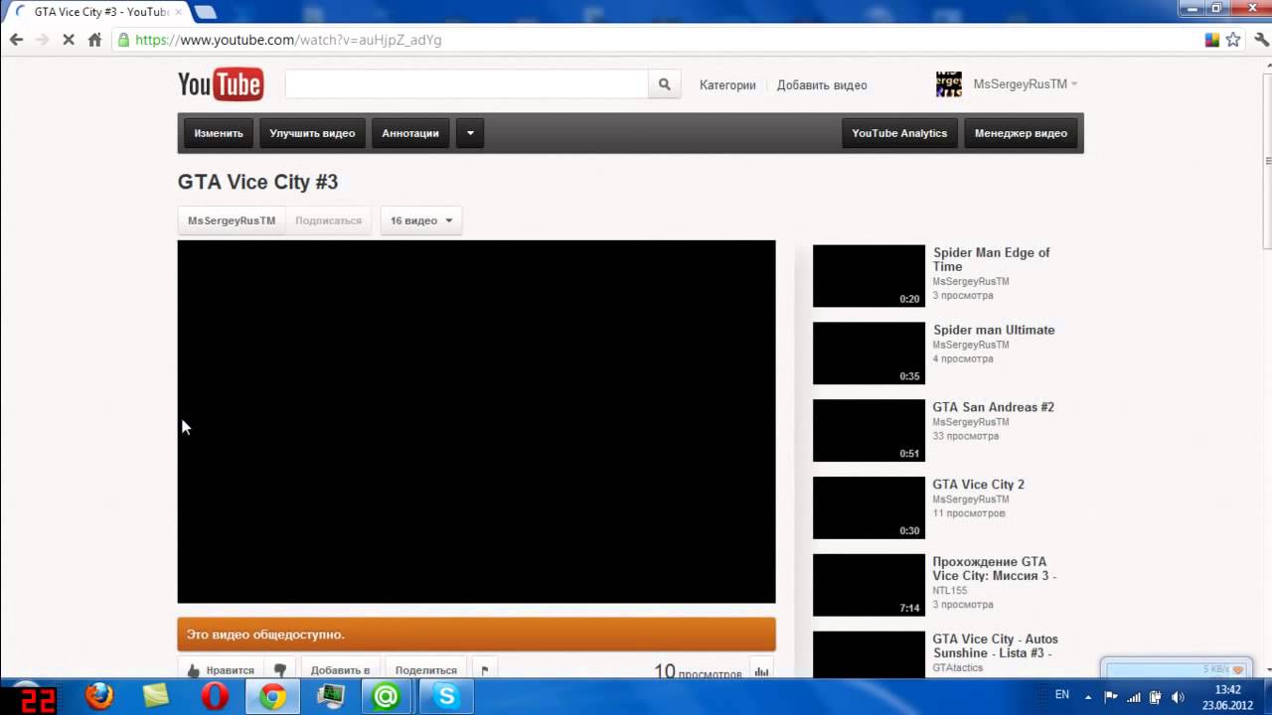The height and width of the screenshot is (715, 1272).
Task: Open a new tab button
Action: point(205,12)
